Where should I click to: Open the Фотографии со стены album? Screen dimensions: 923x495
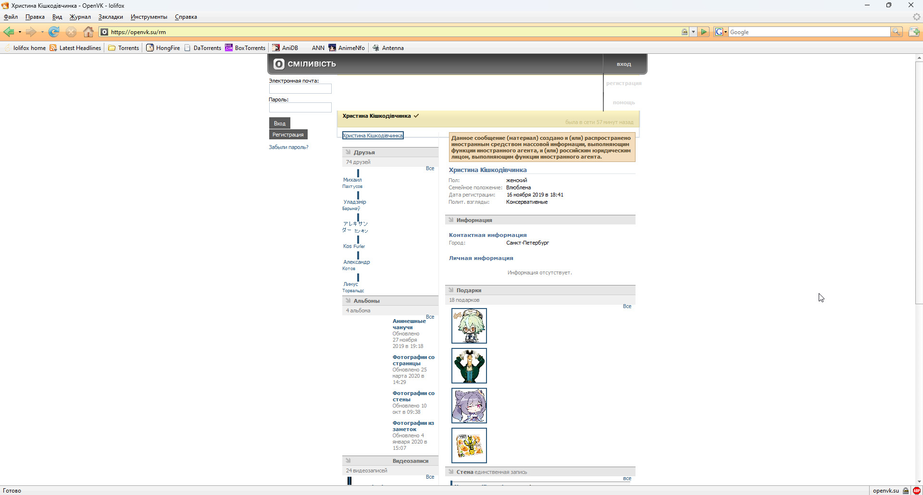[x=413, y=396]
